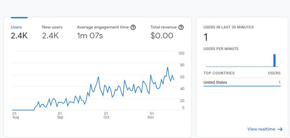Click the highest peak on the users line chart

tap(167, 67)
